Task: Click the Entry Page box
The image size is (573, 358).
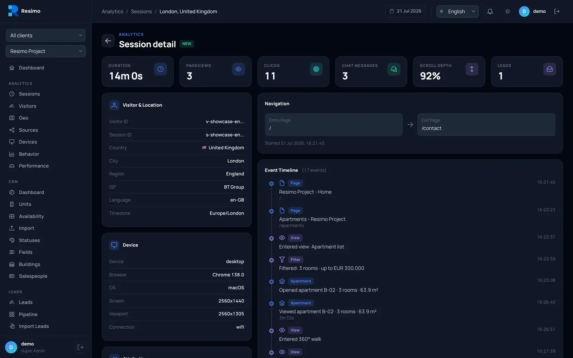Action: [x=334, y=125]
